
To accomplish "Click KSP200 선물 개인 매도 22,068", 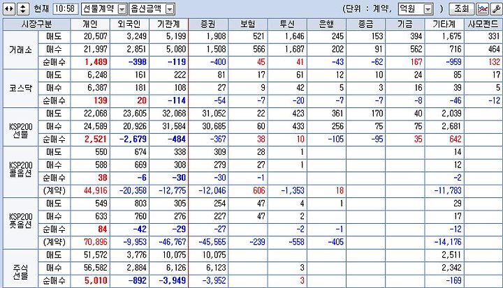I will 95,114.
